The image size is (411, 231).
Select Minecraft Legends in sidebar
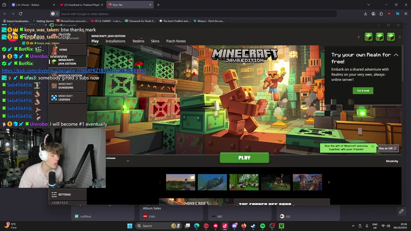68,98
